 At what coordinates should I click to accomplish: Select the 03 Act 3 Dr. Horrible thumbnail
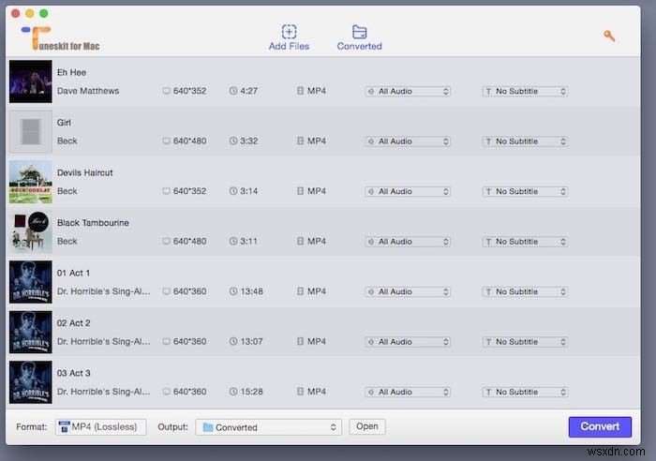31,382
